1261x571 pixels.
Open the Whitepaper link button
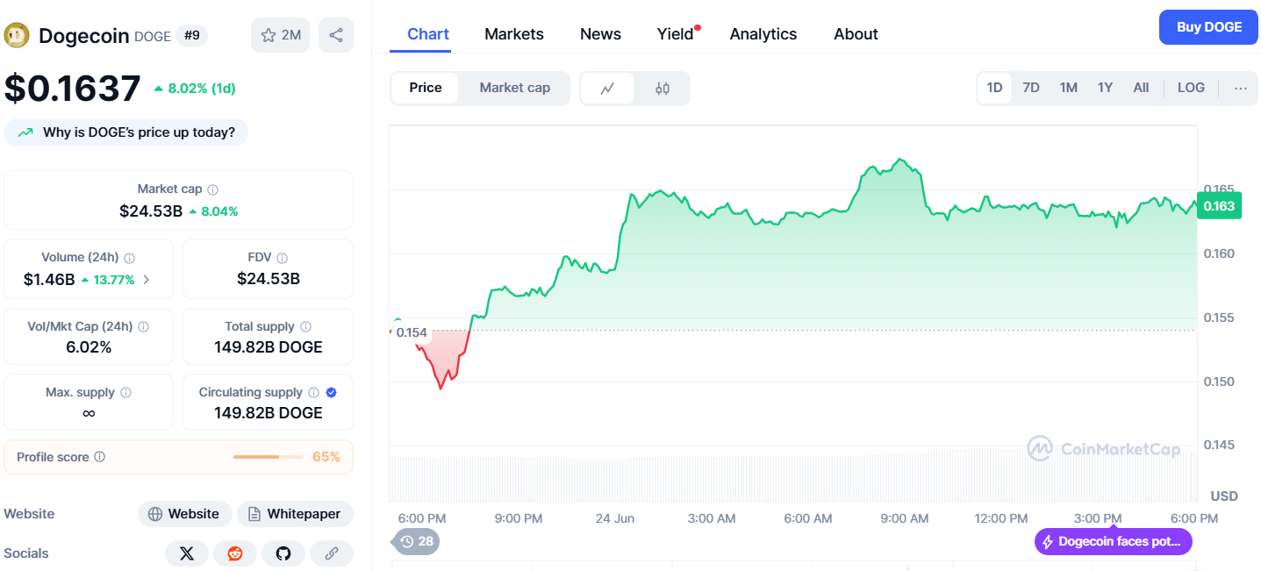pos(295,514)
